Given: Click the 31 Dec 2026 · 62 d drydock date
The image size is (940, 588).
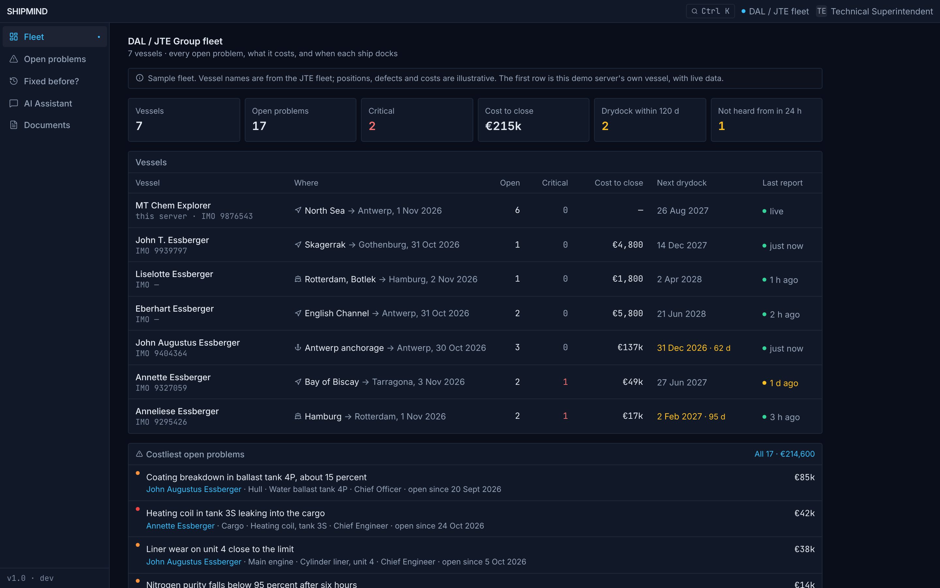Looking at the screenshot, I should pyautogui.click(x=693, y=348).
